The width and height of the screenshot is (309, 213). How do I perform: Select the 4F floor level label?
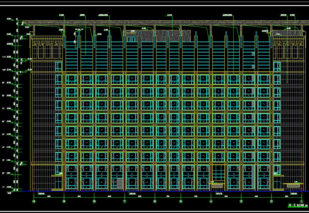coord(3,147)
